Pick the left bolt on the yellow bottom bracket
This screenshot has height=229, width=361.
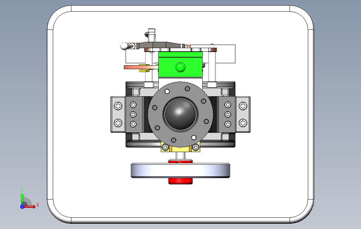tap(165, 147)
